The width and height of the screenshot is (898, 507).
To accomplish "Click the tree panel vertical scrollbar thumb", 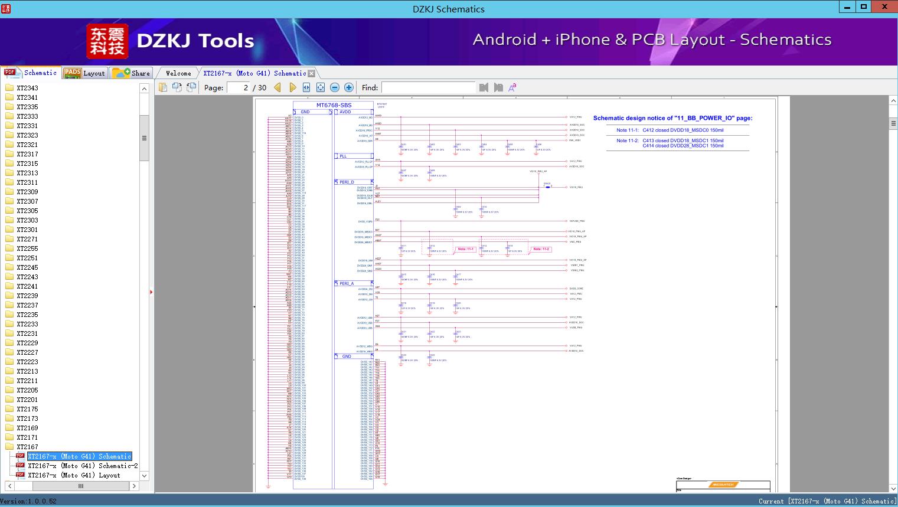I will coord(144,138).
